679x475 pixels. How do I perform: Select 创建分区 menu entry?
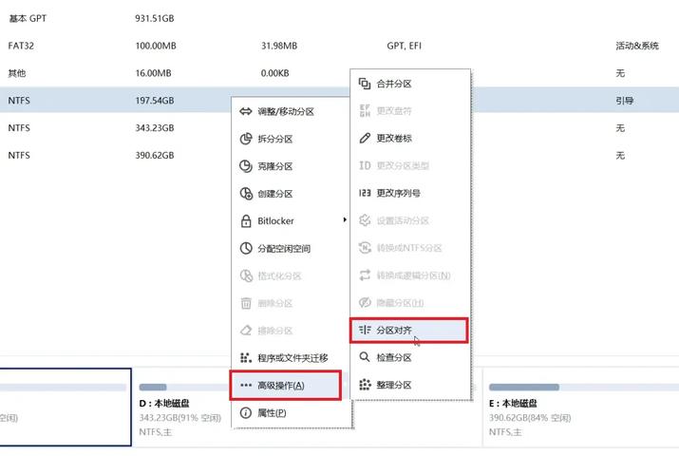point(291,194)
